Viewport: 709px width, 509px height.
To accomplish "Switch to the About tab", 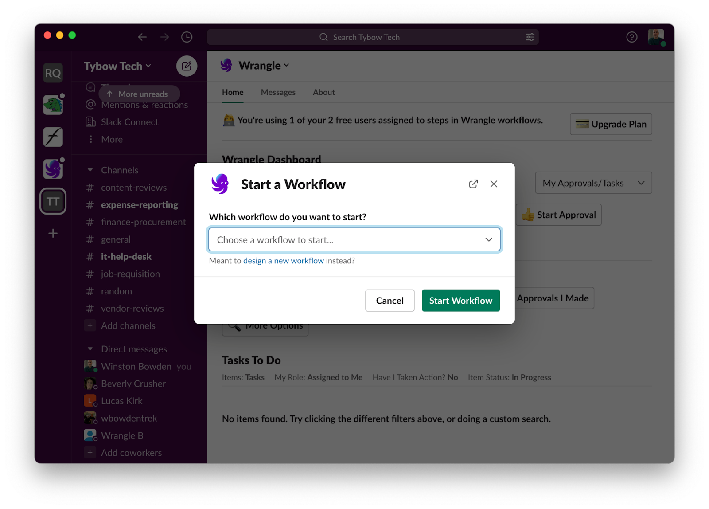I will tap(324, 92).
